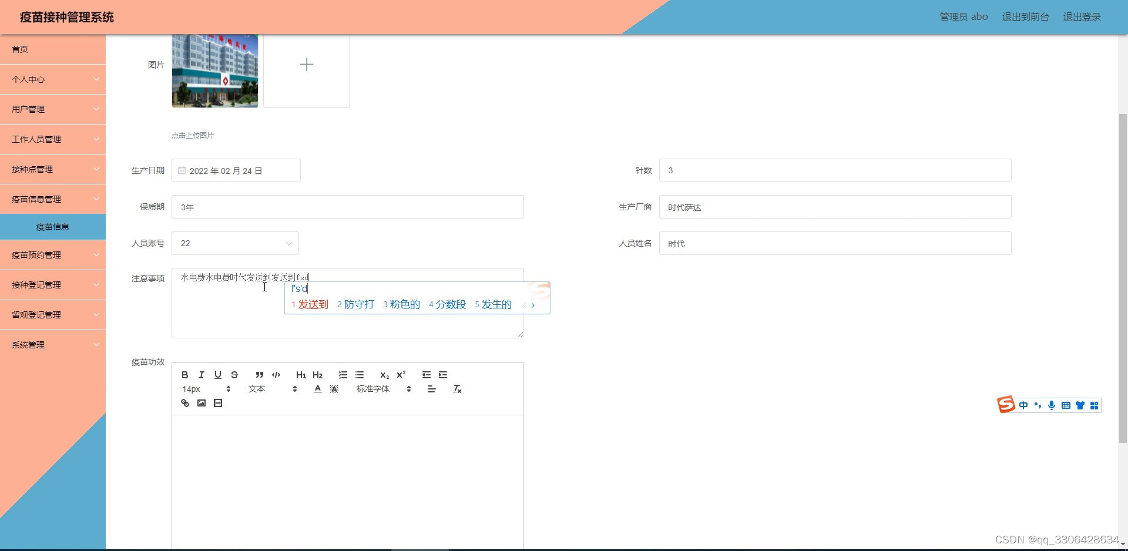Image resolution: width=1128 pixels, height=551 pixels.
Task: Toggle Sogou punctuation mode
Action: click(x=1038, y=405)
